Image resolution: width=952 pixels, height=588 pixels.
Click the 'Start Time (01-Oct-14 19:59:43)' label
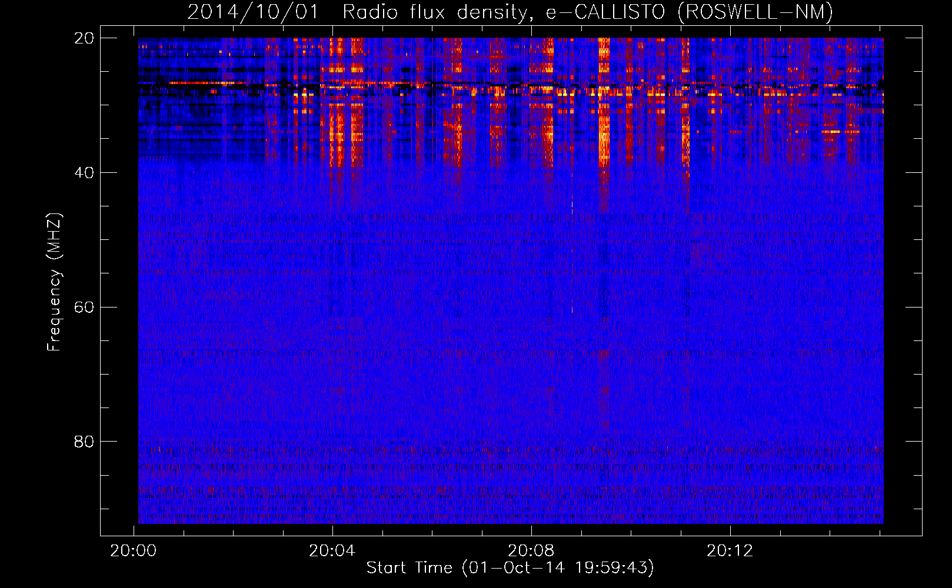[x=510, y=567]
